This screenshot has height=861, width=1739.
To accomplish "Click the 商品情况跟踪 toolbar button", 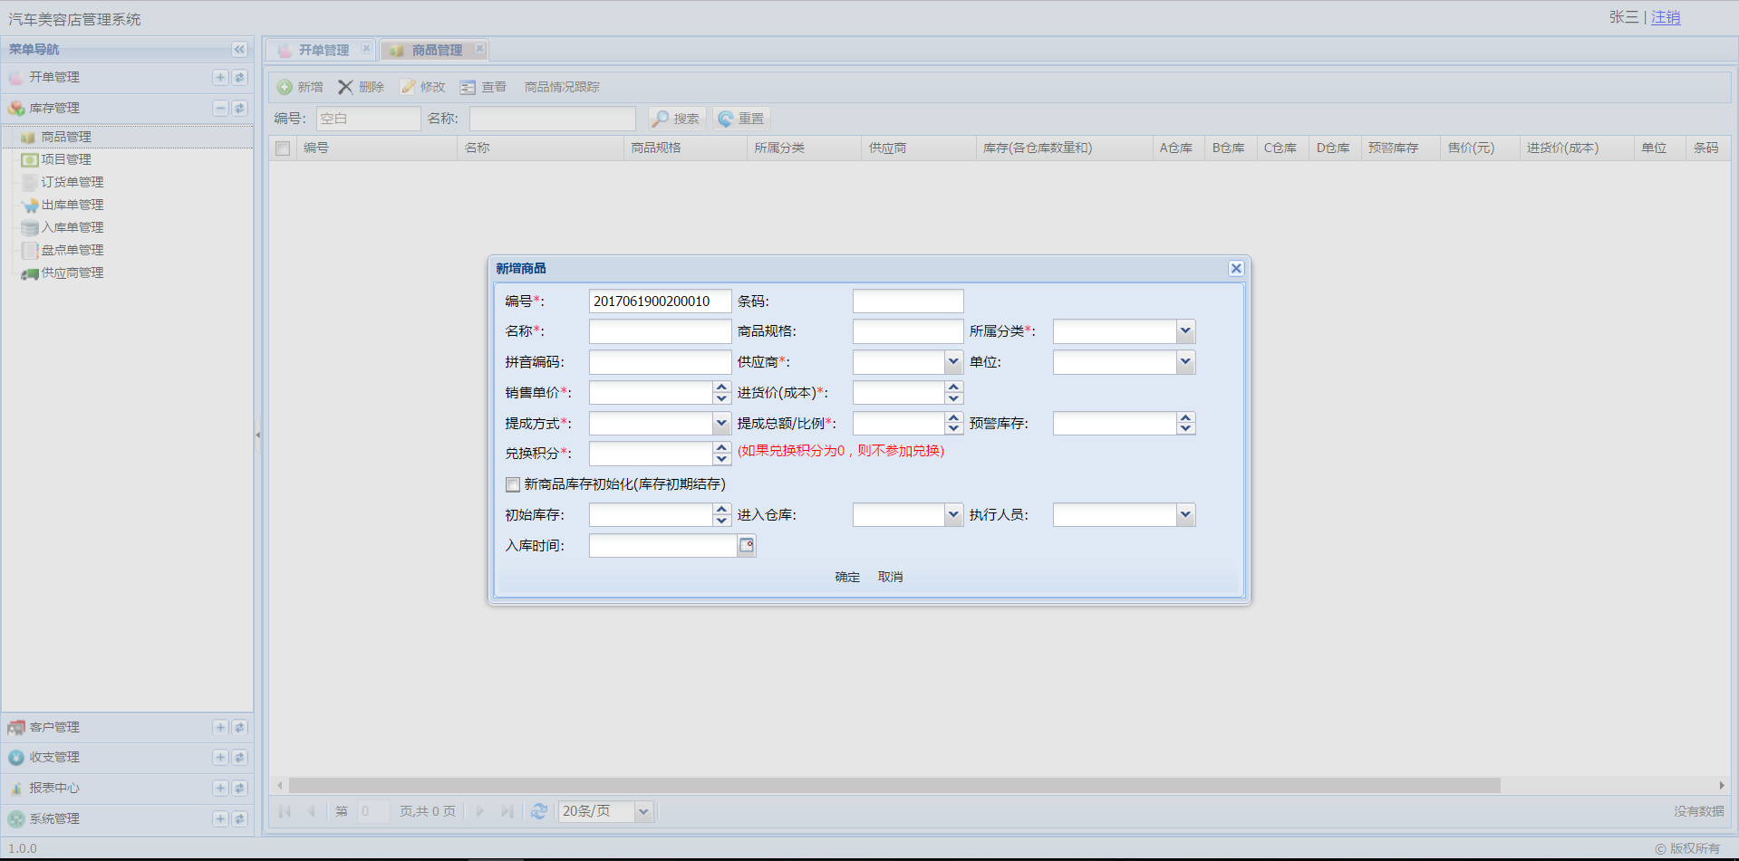I will click(x=562, y=87).
